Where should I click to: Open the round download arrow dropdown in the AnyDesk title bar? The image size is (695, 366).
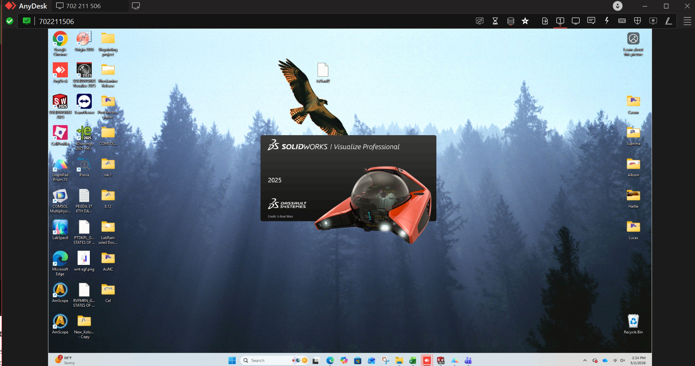(x=618, y=6)
